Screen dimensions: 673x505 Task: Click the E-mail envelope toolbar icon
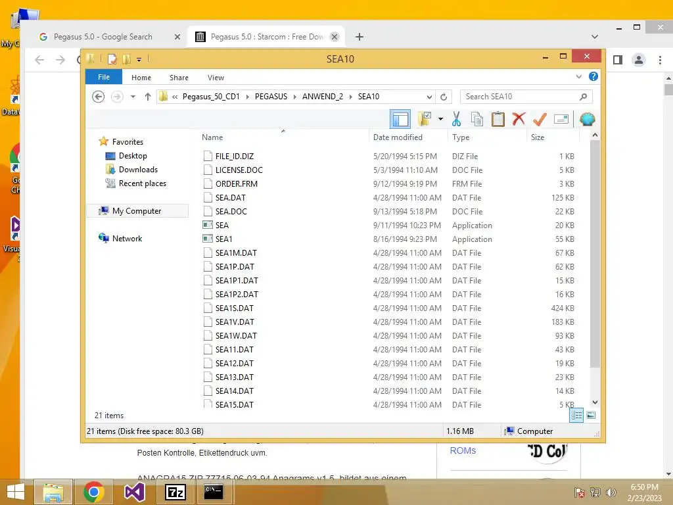(561, 119)
